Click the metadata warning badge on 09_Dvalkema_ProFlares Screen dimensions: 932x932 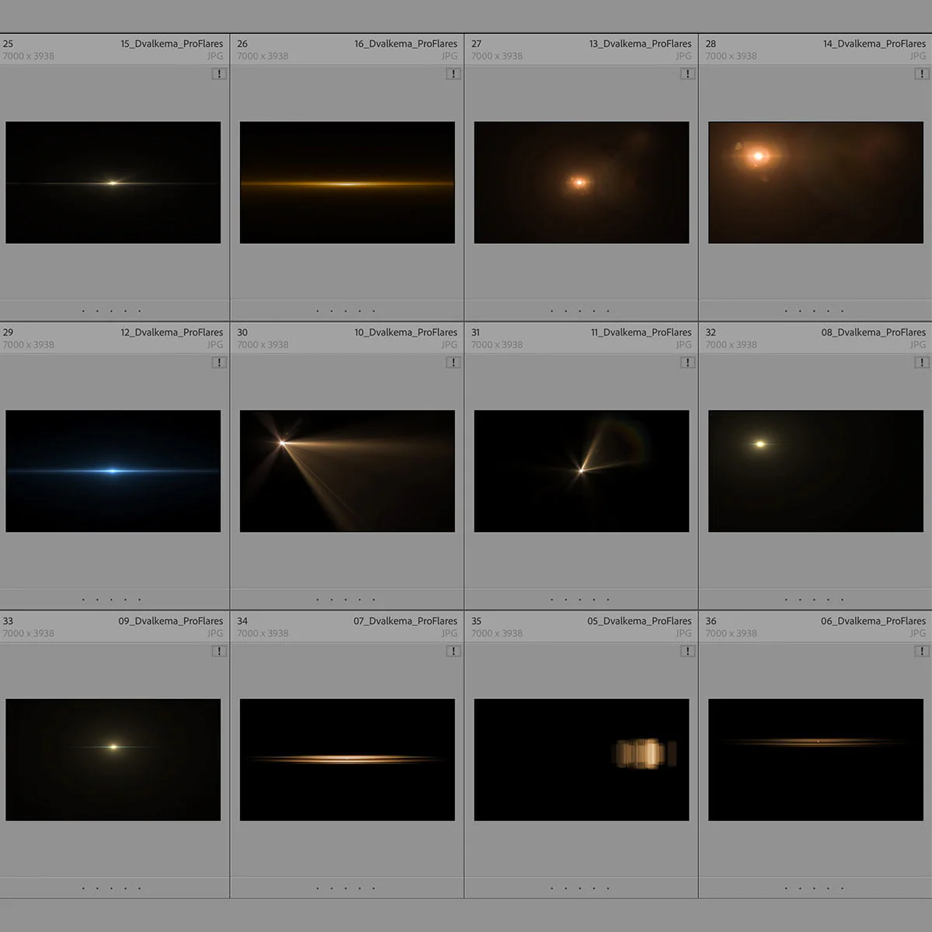point(219,652)
